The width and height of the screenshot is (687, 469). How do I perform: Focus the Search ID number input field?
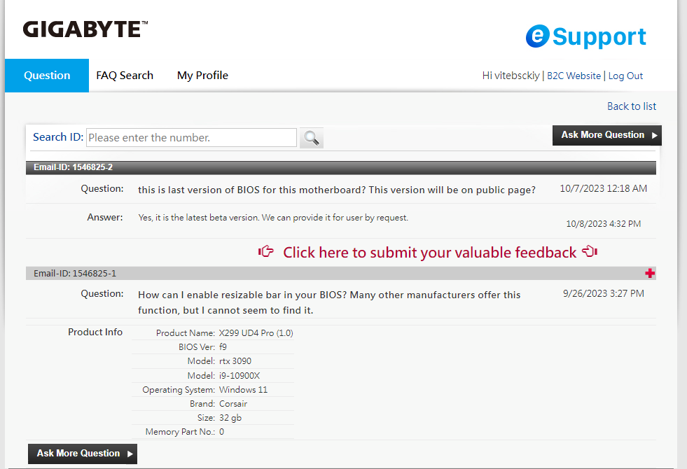[x=191, y=138]
